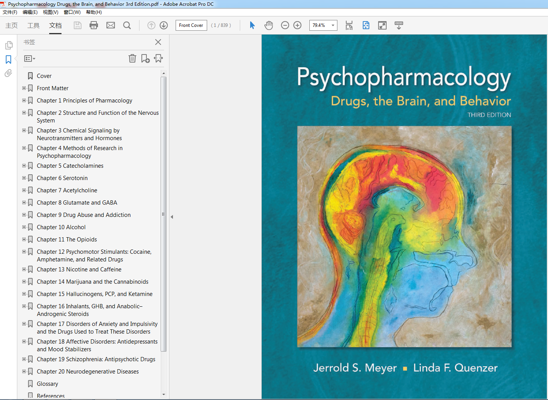Expand Chapter 3 Chemical Signaling bookmark

(x=24, y=131)
